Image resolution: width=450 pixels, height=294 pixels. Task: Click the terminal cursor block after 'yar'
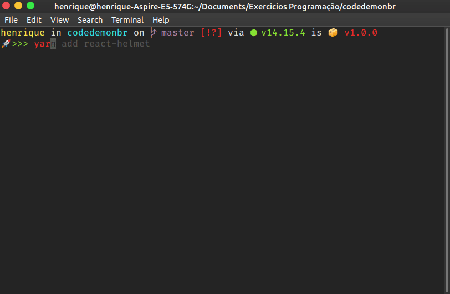53,44
